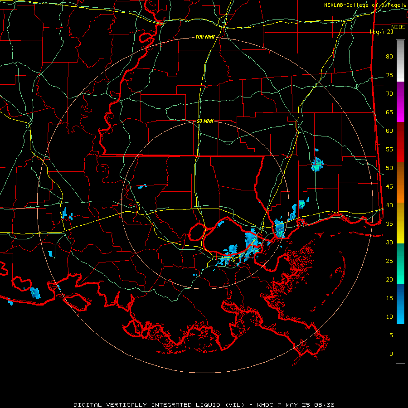Select the 50 value on the legend
Viewport: 408px width, 408px height.
(389, 168)
